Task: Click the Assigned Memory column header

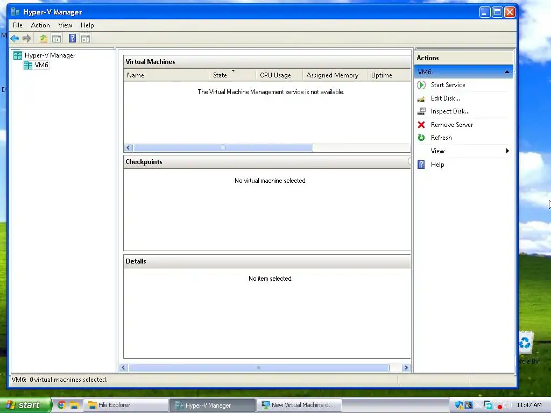Action: click(335, 75)
